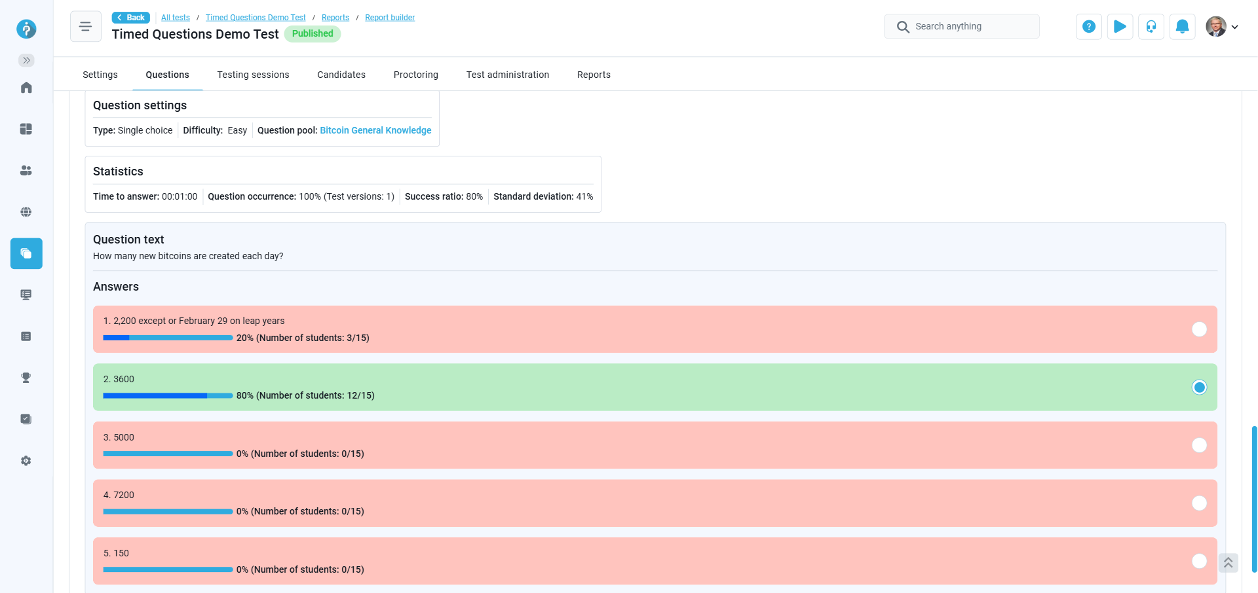This screenshot has width=1258, height=593.
Task: Click the scroll-to-top double chevron button
Action: point(1229,563)
